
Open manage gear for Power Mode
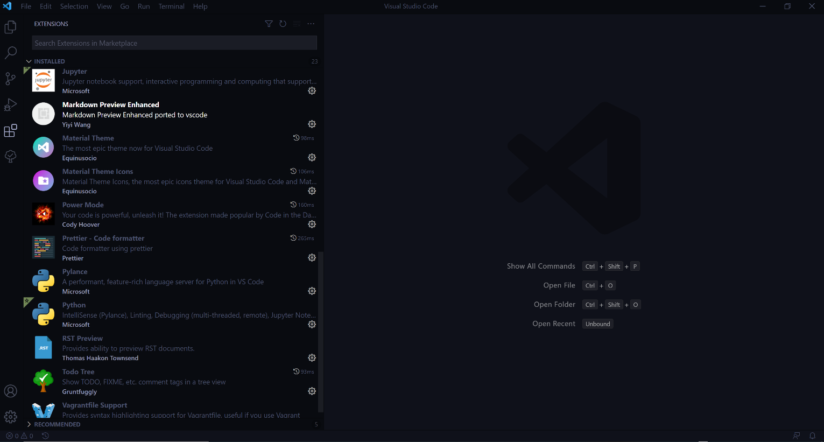(x=312, y=224)
